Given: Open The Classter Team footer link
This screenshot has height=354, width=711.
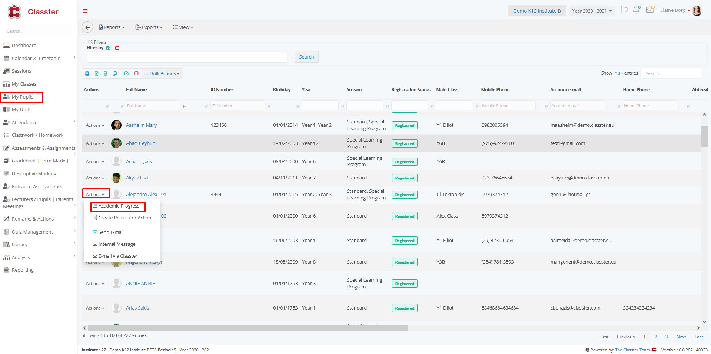Looking at the screenshot, I should [632, 350].
